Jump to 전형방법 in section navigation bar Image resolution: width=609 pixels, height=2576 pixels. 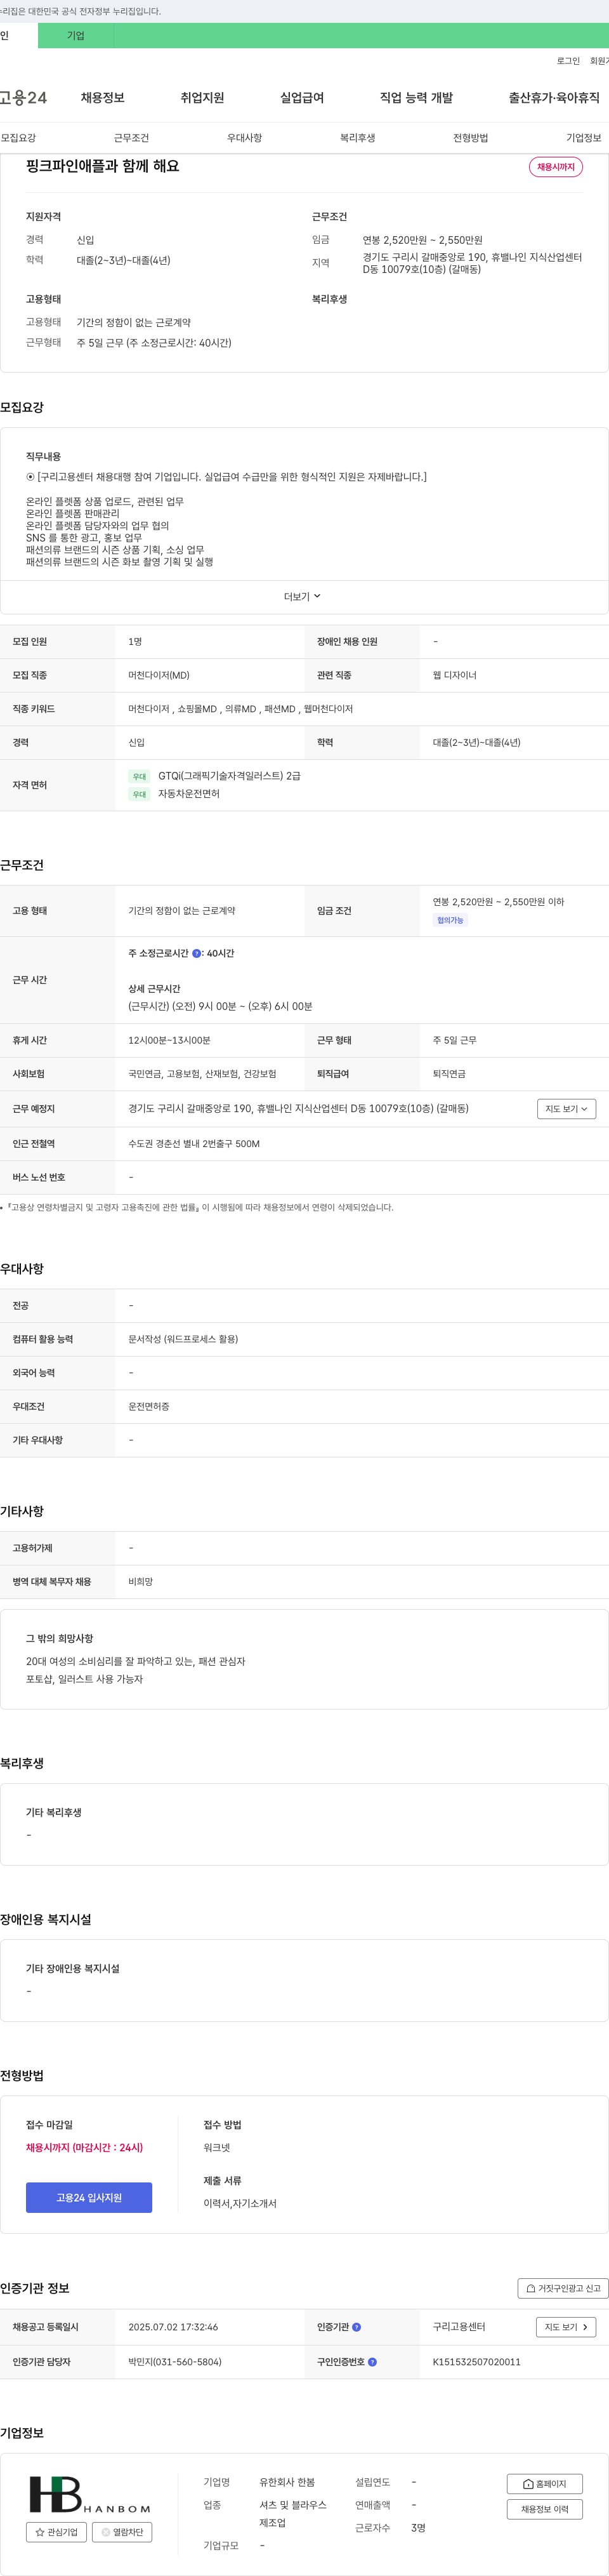(470, 138)
